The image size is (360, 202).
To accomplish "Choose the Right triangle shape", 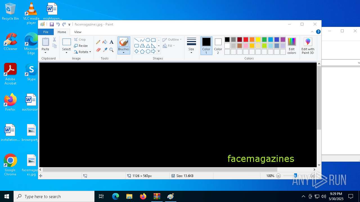I will 153,46.
